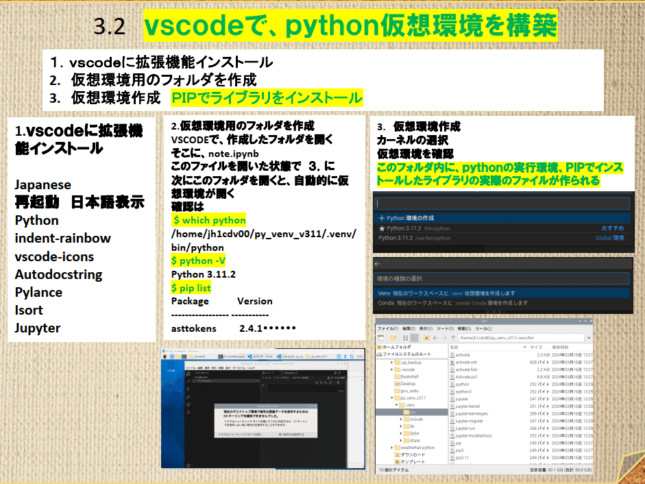
Task: Click the network icon in the Raspberry Pi taskbar
Action: pyautogui.click(x=352, y=356)
